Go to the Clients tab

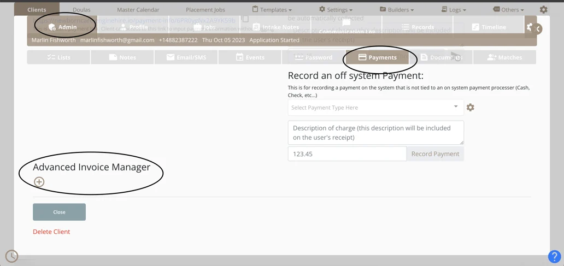37,10
